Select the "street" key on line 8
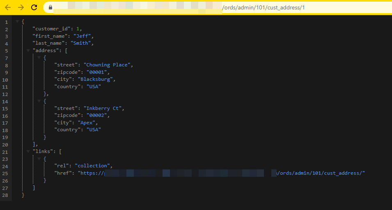The width and height of the screenshot is (392, 210). [x=66, y=65]
